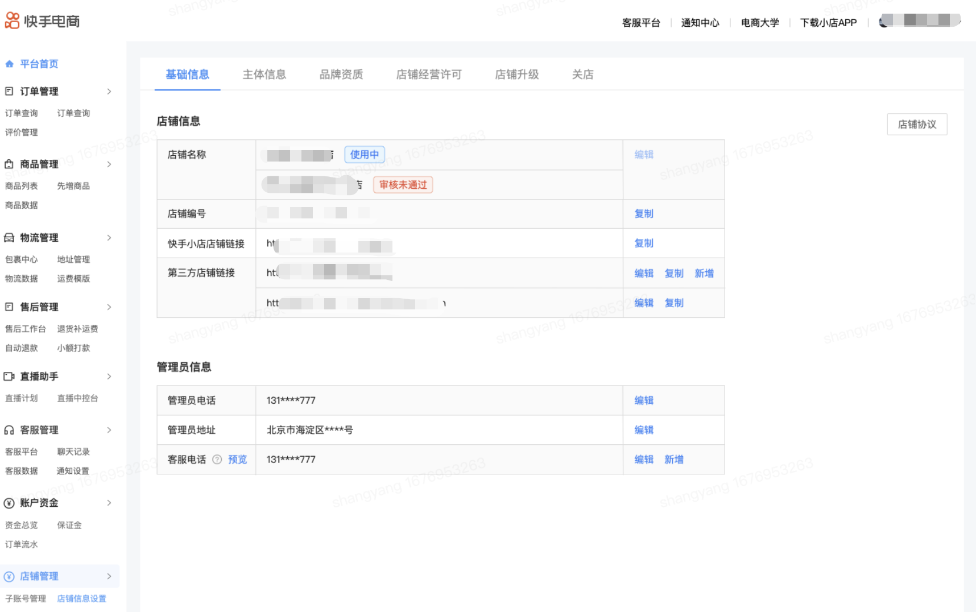
Task: Click the help question mark beside 客服电话
Action: [x=217, y=460]
